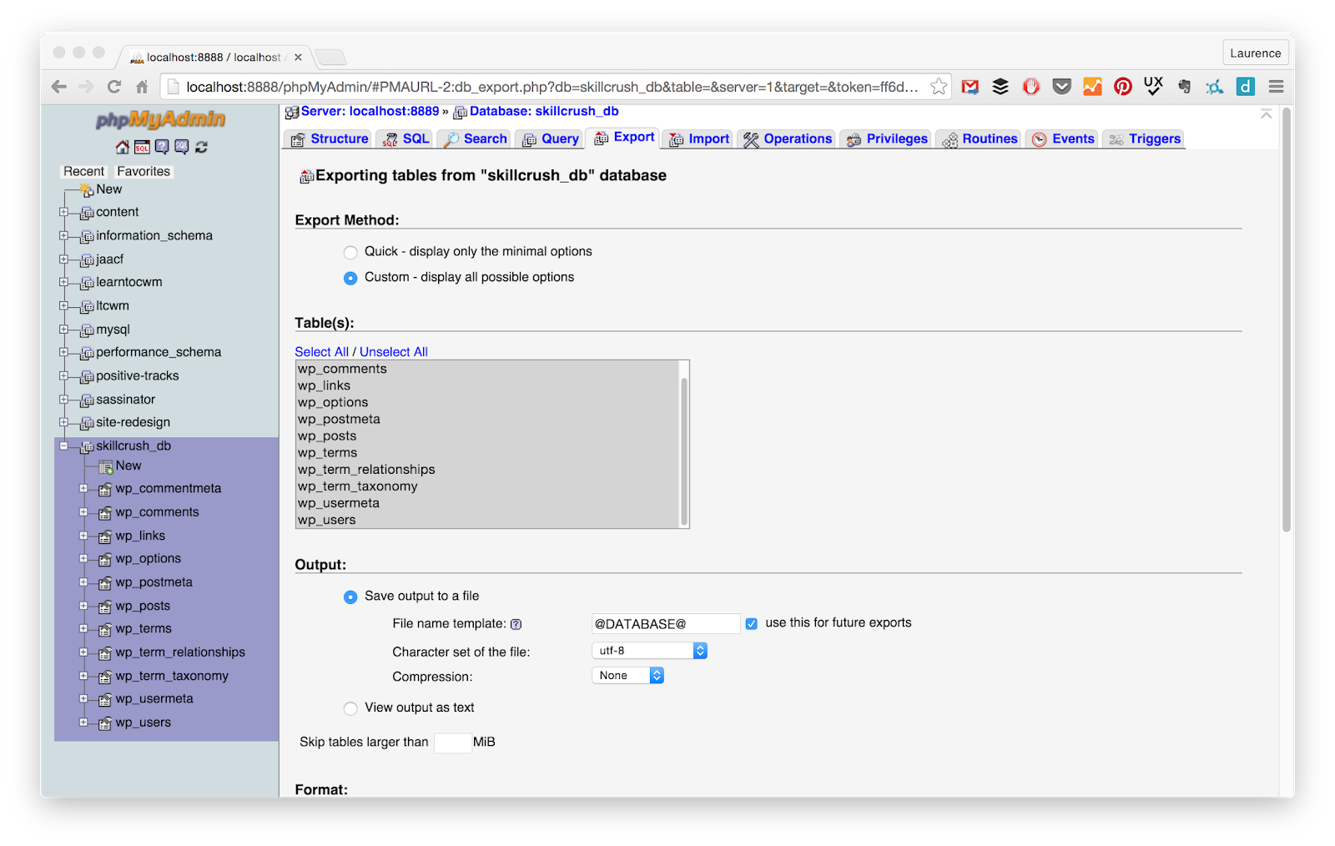Viewport: 1335px width, 846px height.
Task: Click inside the 'Skip tables larger than' input field
Action: [x=452, y=742]
